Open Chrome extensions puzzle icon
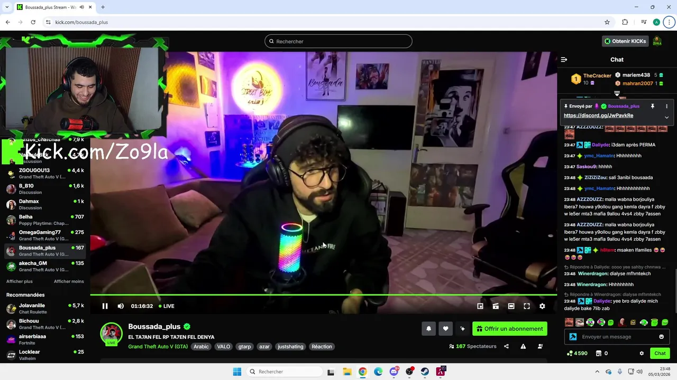Image resolution: width=677 pixels, height=380 pixels. click(625, 22)
